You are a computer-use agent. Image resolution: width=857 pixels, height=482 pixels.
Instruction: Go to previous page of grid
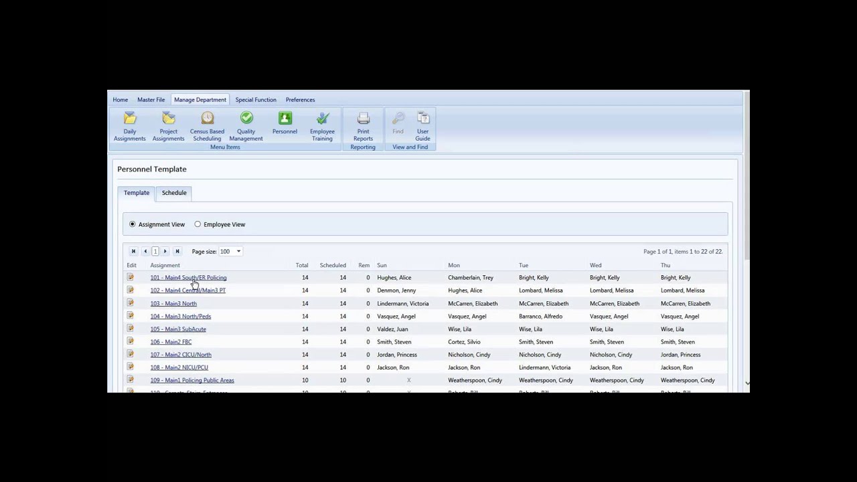pos(145,251)
